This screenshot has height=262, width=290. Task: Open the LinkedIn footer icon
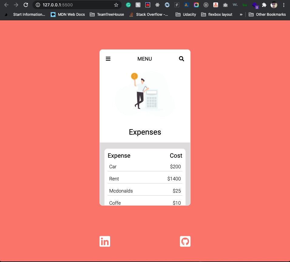click(105, 241)
